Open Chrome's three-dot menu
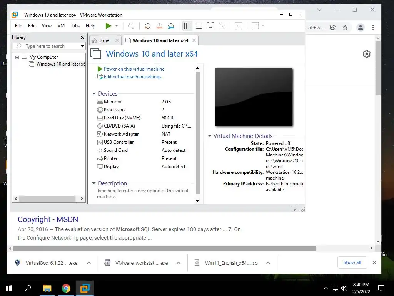 tap(373, 27)
